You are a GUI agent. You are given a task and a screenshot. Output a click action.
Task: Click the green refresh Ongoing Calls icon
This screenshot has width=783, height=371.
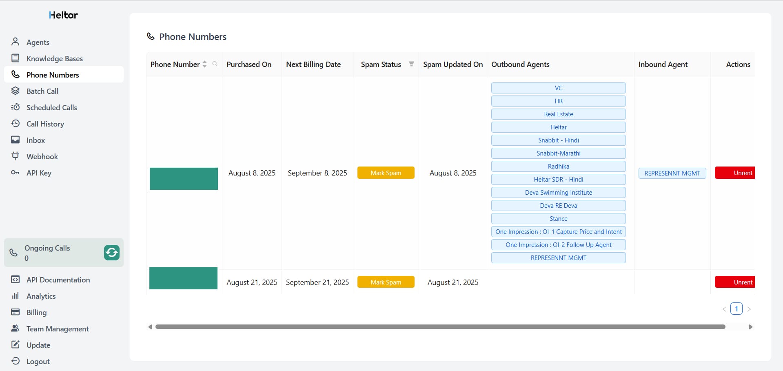pos(111,253)
